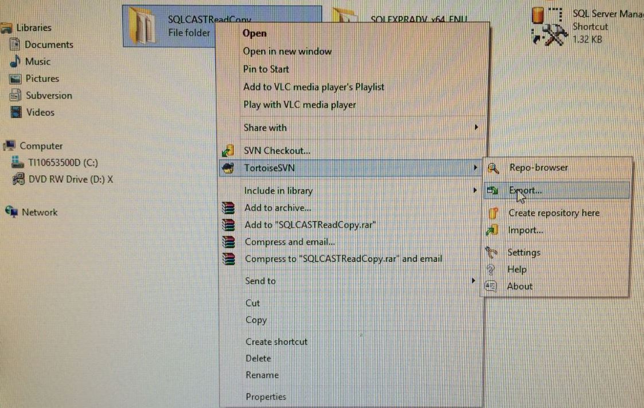Choose Play with VLC media player
Viewport: 644px width, 408px height.
(300, 105)
